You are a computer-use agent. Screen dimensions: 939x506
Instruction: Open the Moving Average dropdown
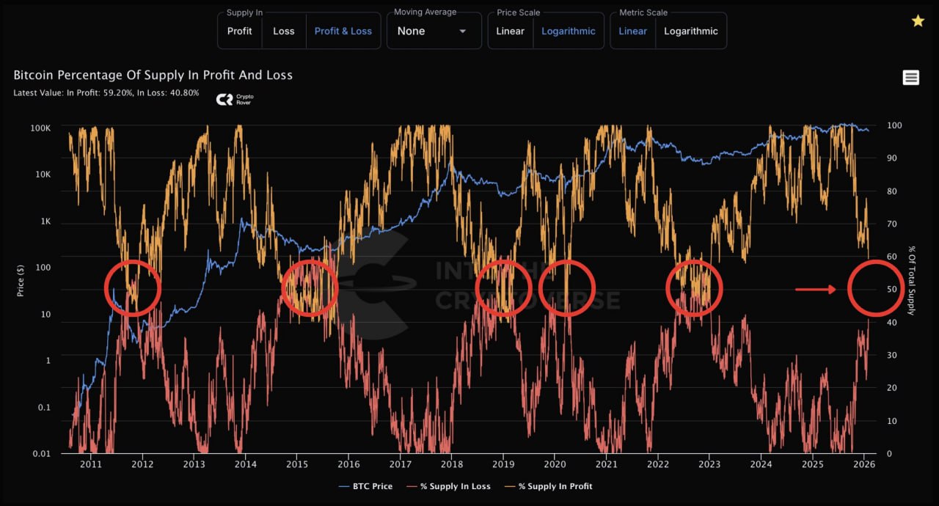coord(432,32)
